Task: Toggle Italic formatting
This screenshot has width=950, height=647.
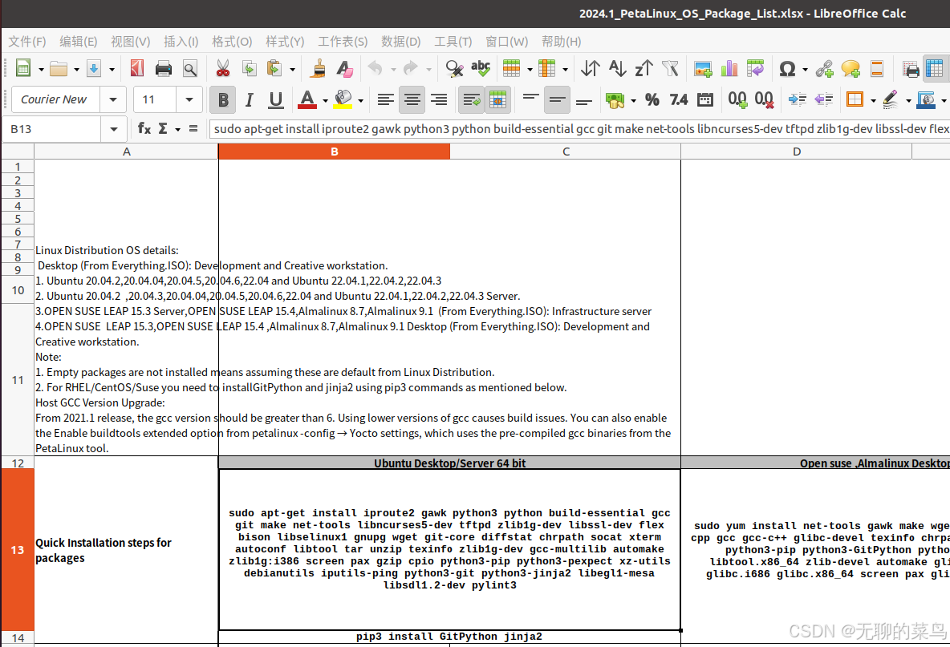Action: tap(249, 100)
